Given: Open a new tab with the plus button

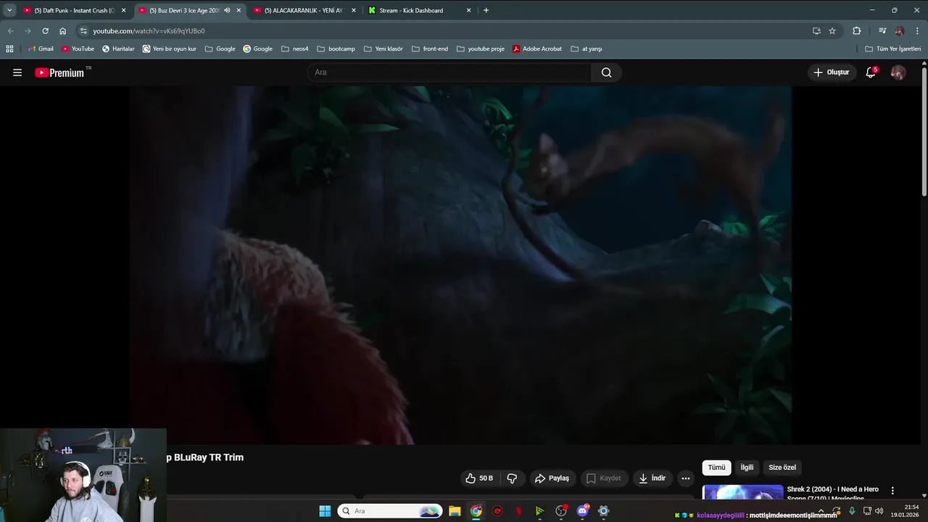Looking at the screenshot, I should click(486, 10).
